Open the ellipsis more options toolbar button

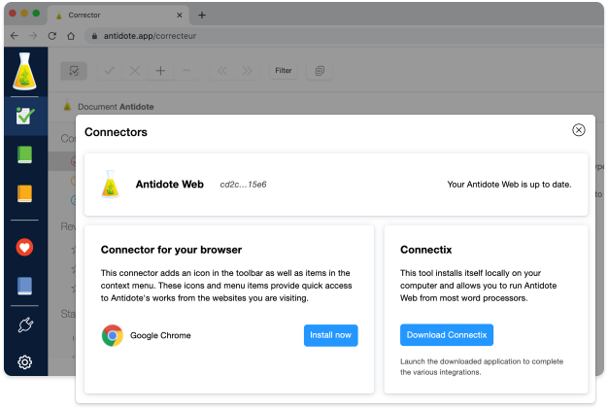[x=186, y=71]
